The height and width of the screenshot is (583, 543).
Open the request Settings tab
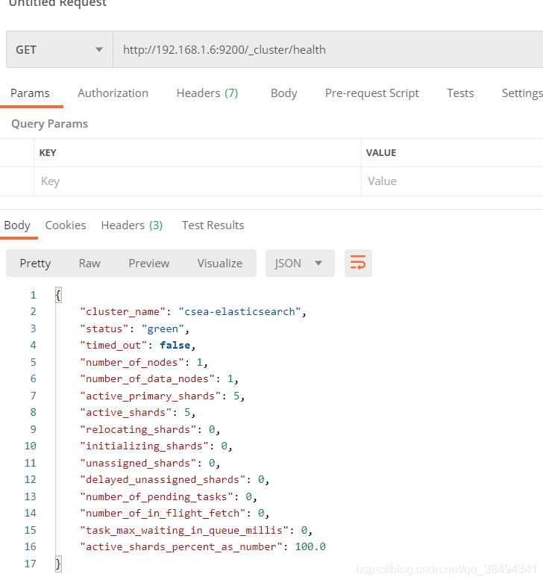[x=521, y=93]
